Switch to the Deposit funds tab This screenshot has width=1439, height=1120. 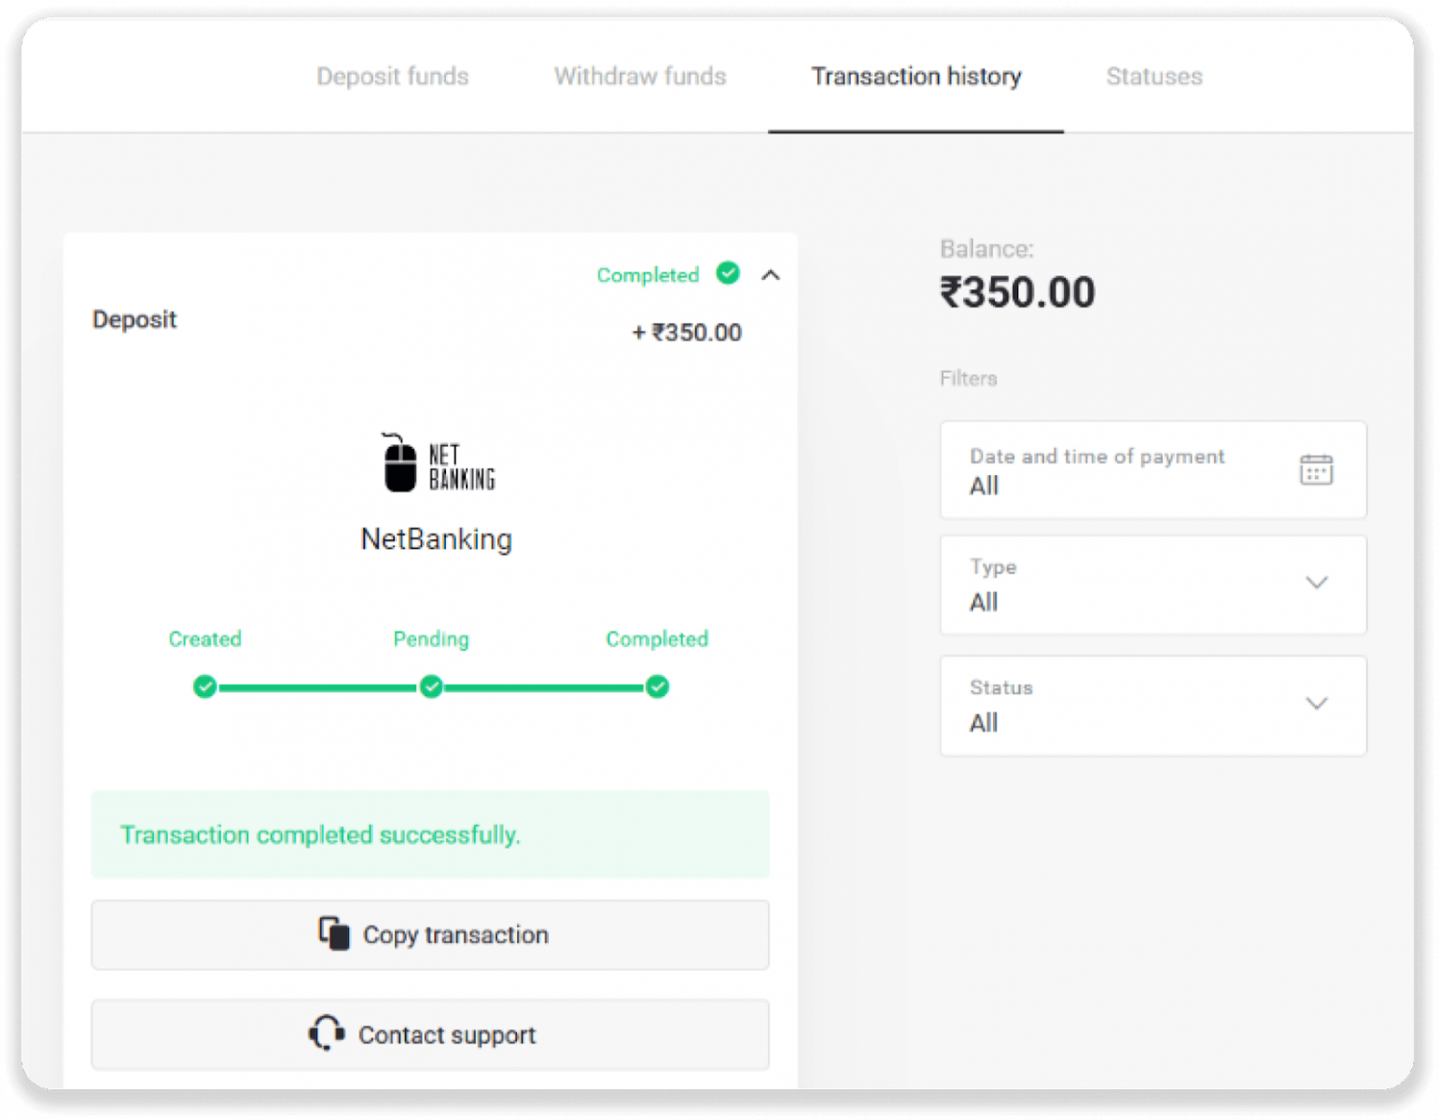(x=393, y=77)
